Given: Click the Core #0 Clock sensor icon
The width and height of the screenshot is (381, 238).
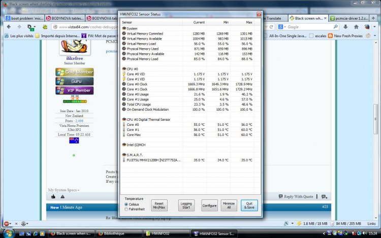Looking at the screenshot, I should 124,84.
